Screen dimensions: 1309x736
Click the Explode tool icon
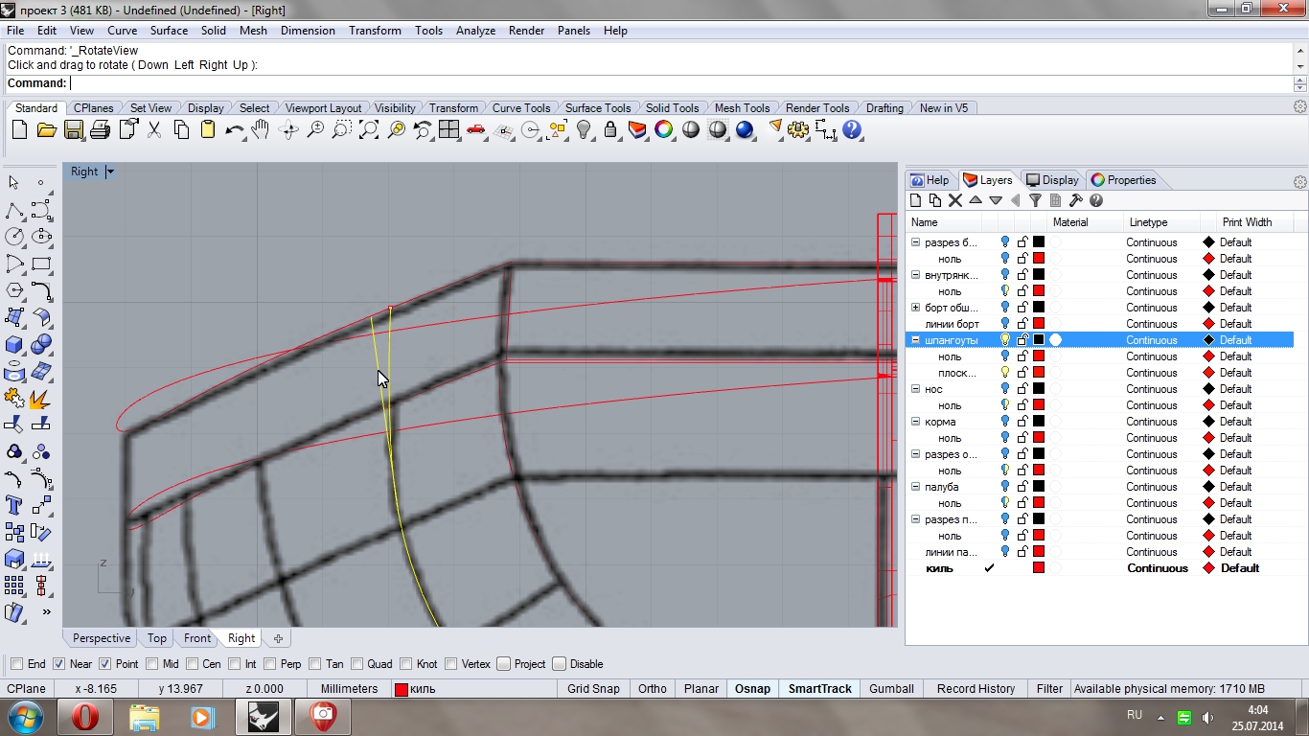40,397
